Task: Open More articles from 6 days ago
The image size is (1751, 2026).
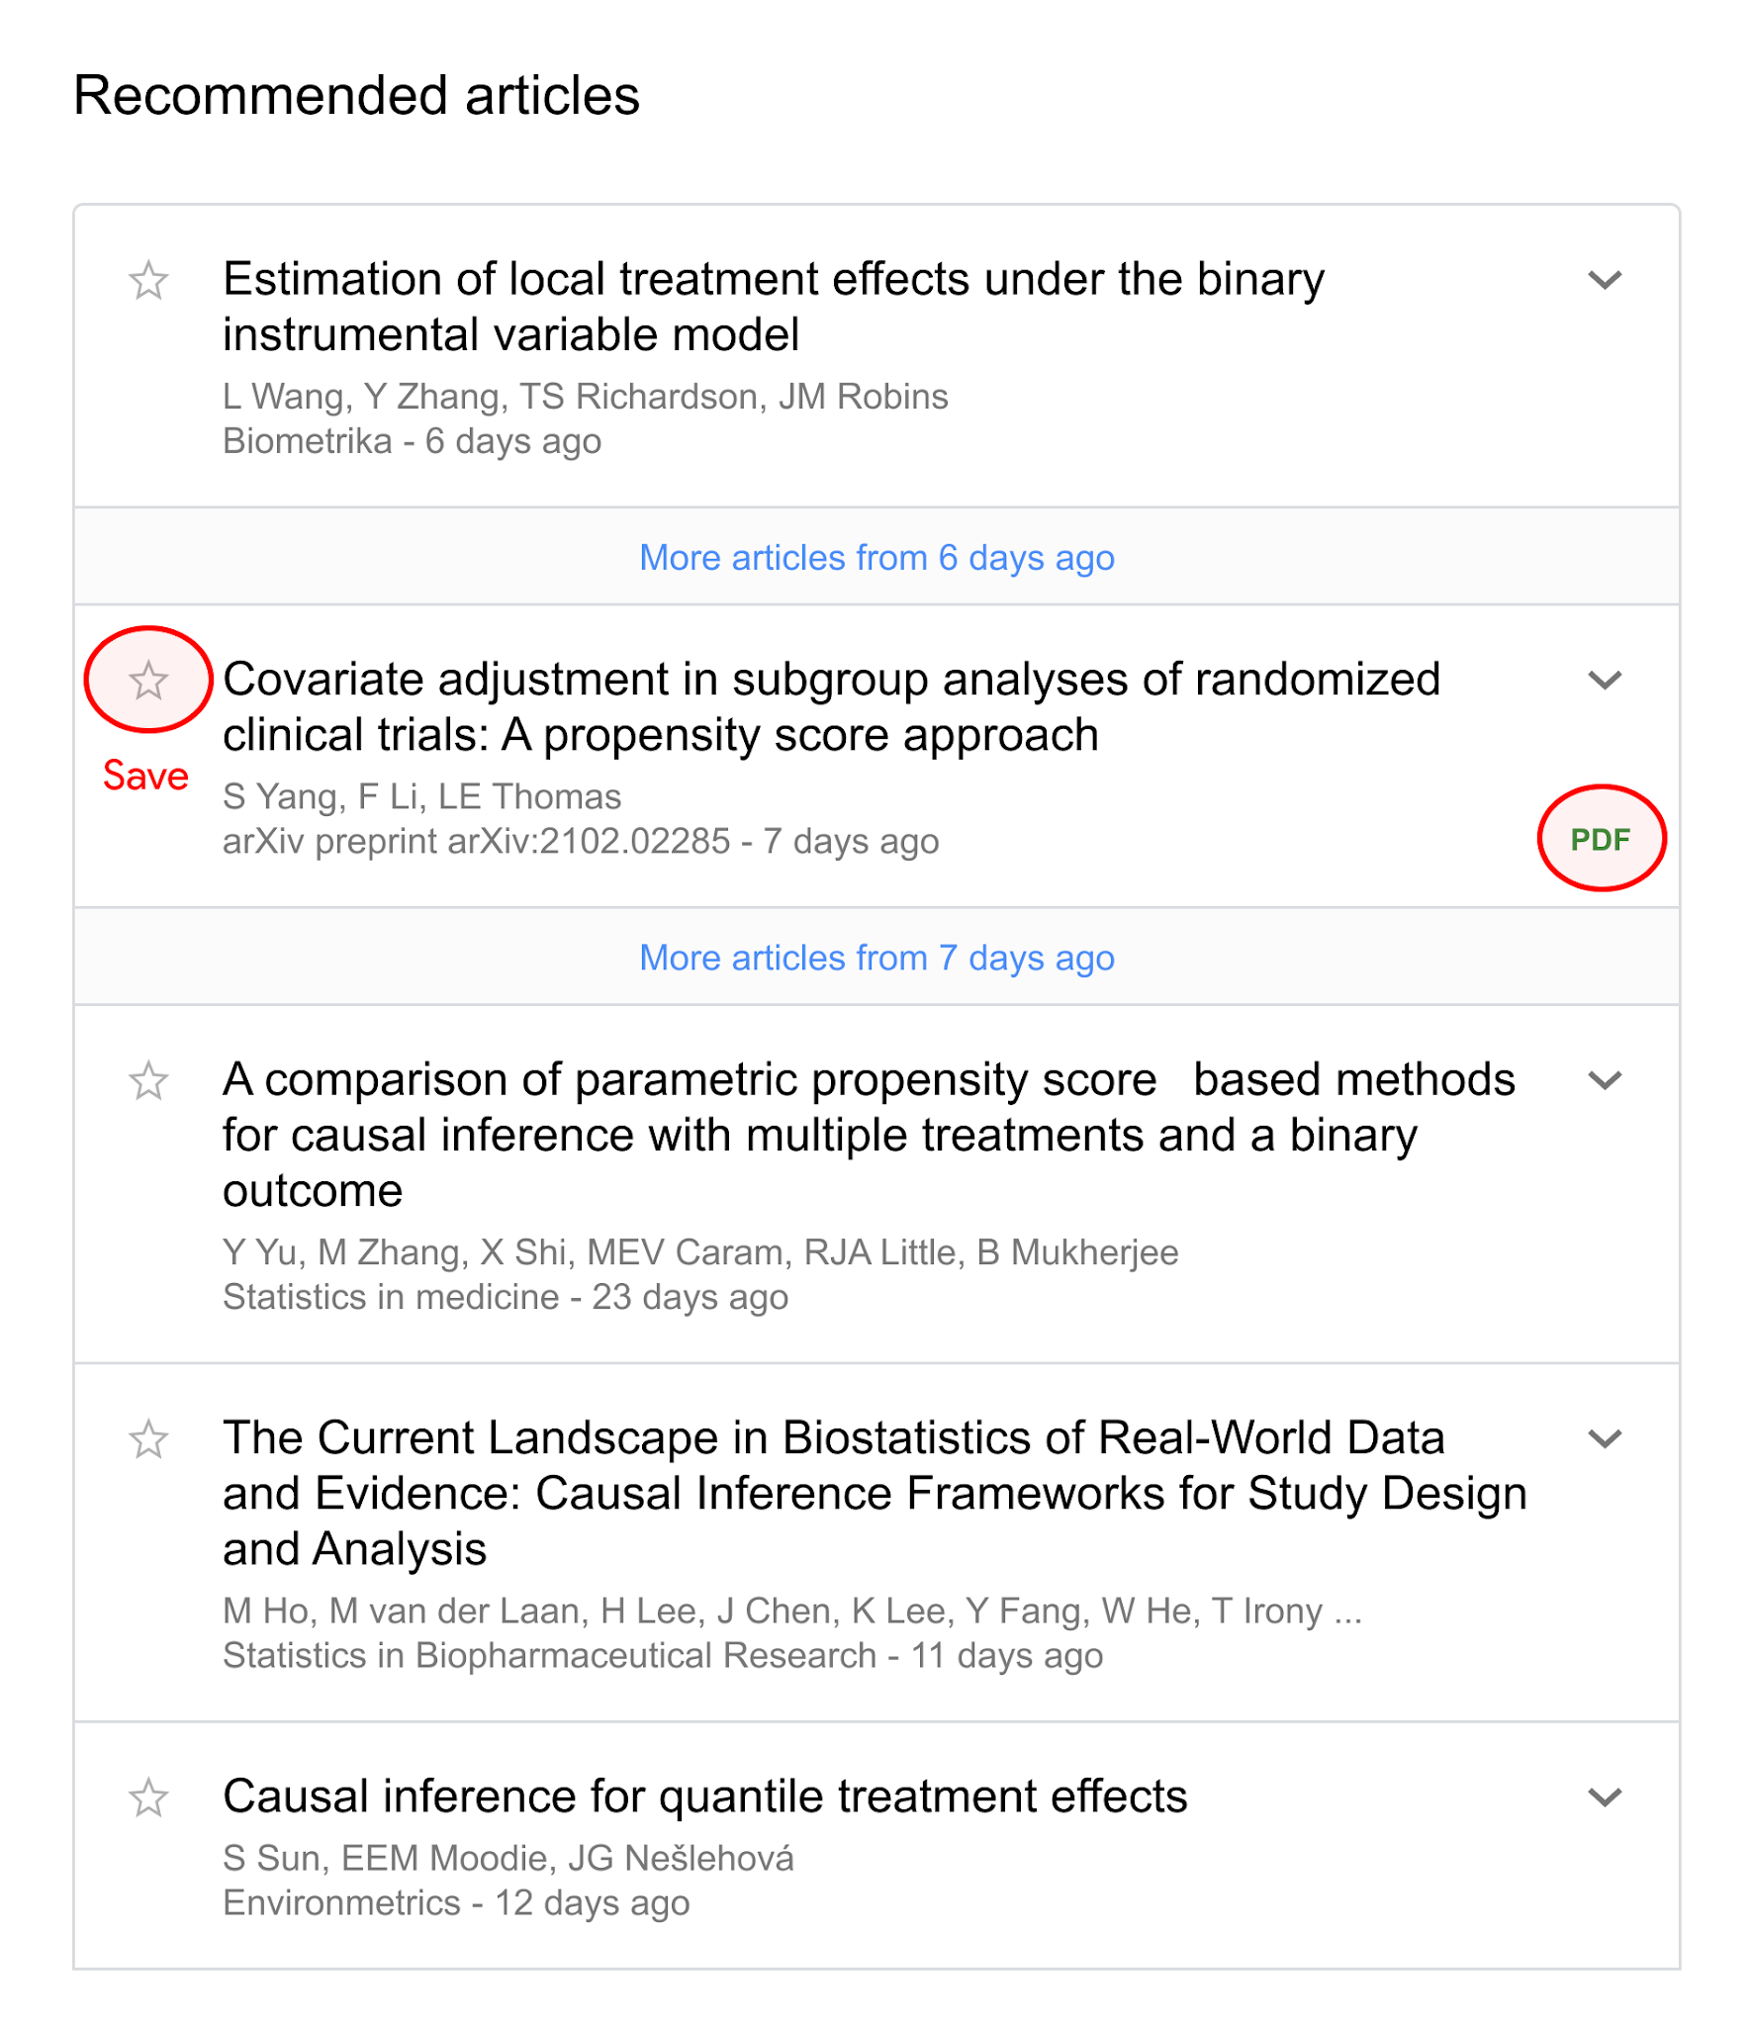Action: pos(876,558)
